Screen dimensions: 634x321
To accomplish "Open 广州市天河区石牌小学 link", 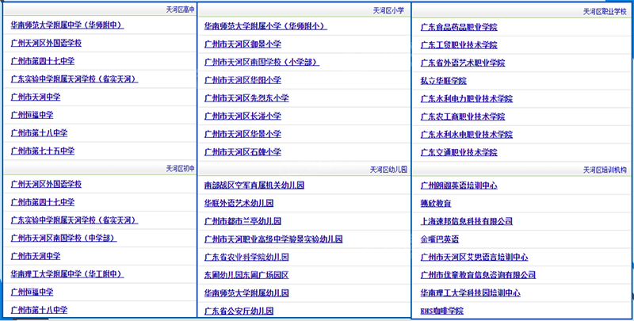I will 243,152.
